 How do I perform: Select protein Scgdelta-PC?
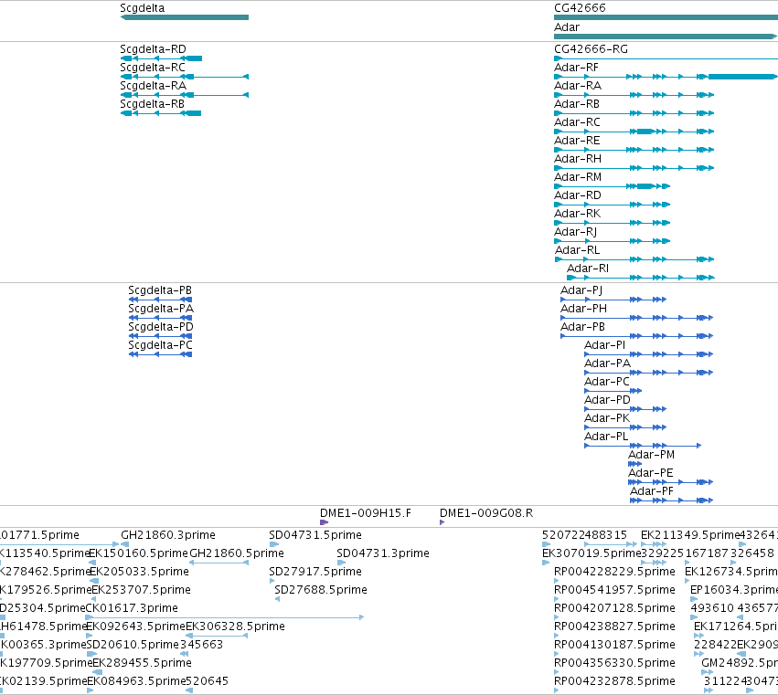tap(160, 345)
